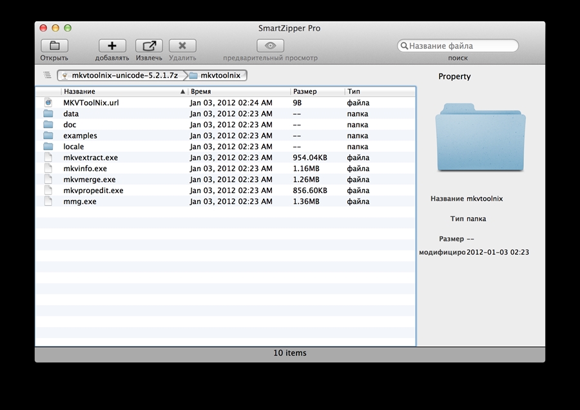Image resolution: width=580 pixels, height=410 pixels.
Task: Click the sort ascending triangle indicator
Action: (x=182, y=91)
